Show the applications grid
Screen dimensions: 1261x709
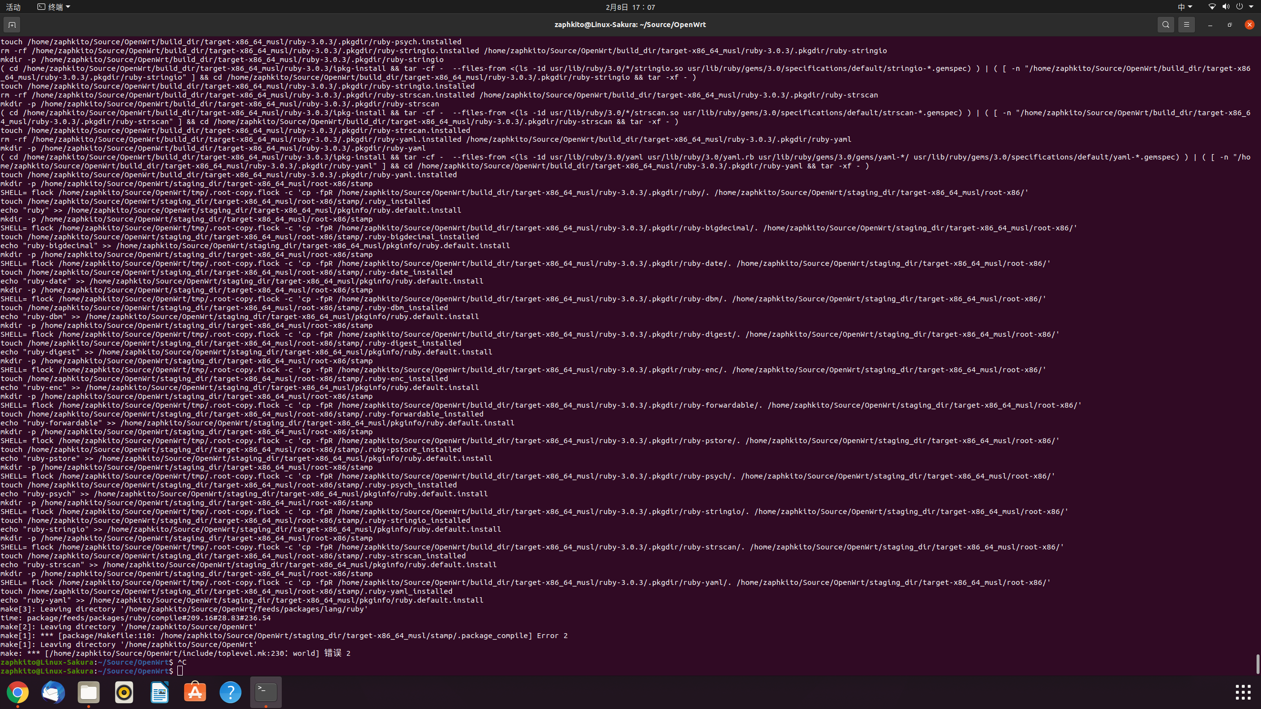tap(1243, 692)
